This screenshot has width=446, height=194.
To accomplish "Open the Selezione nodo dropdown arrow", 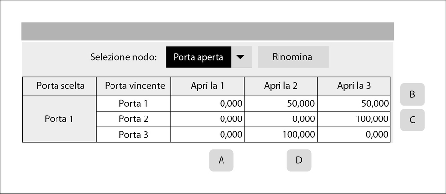I will (241, 57).
